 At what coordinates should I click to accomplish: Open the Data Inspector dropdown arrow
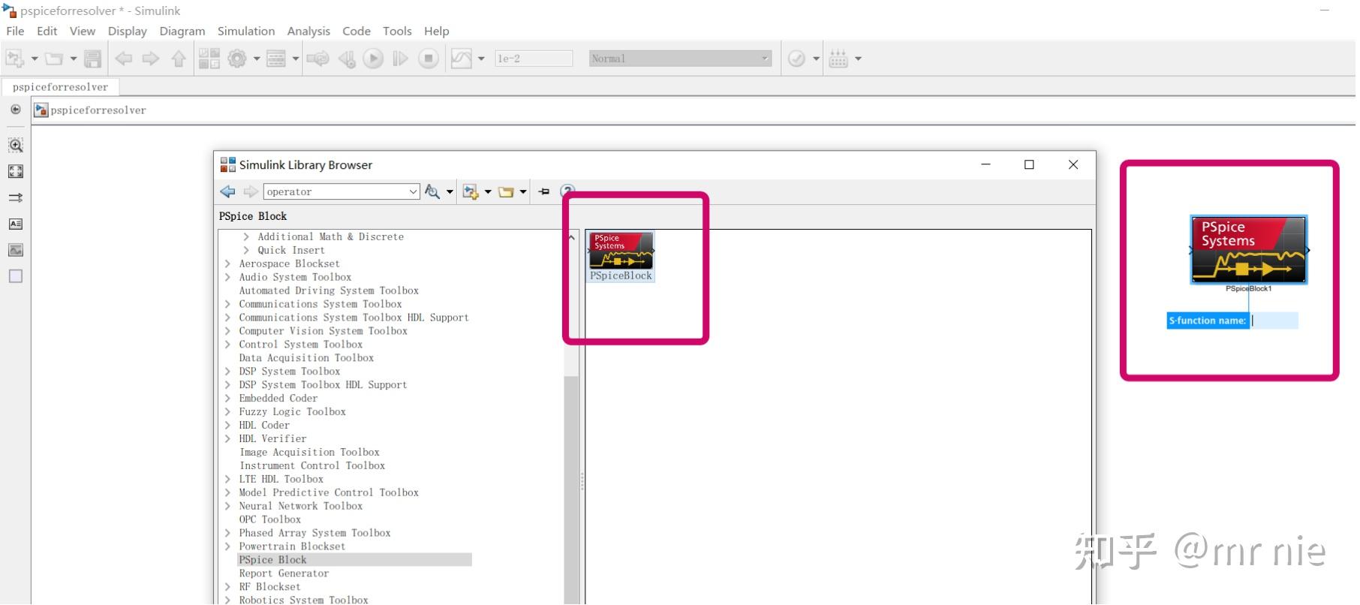(x=481, y=59)
